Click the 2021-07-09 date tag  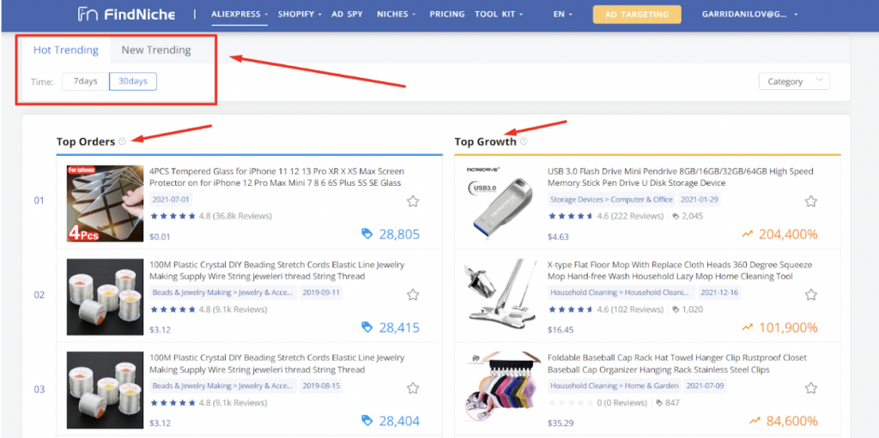pyautogui.click(x=706, y=386)
